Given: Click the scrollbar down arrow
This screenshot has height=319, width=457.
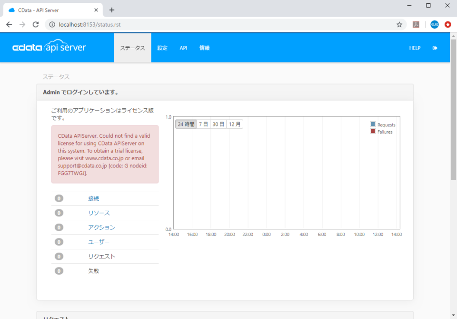Looking at the screenshot, I should click(453, 315).
